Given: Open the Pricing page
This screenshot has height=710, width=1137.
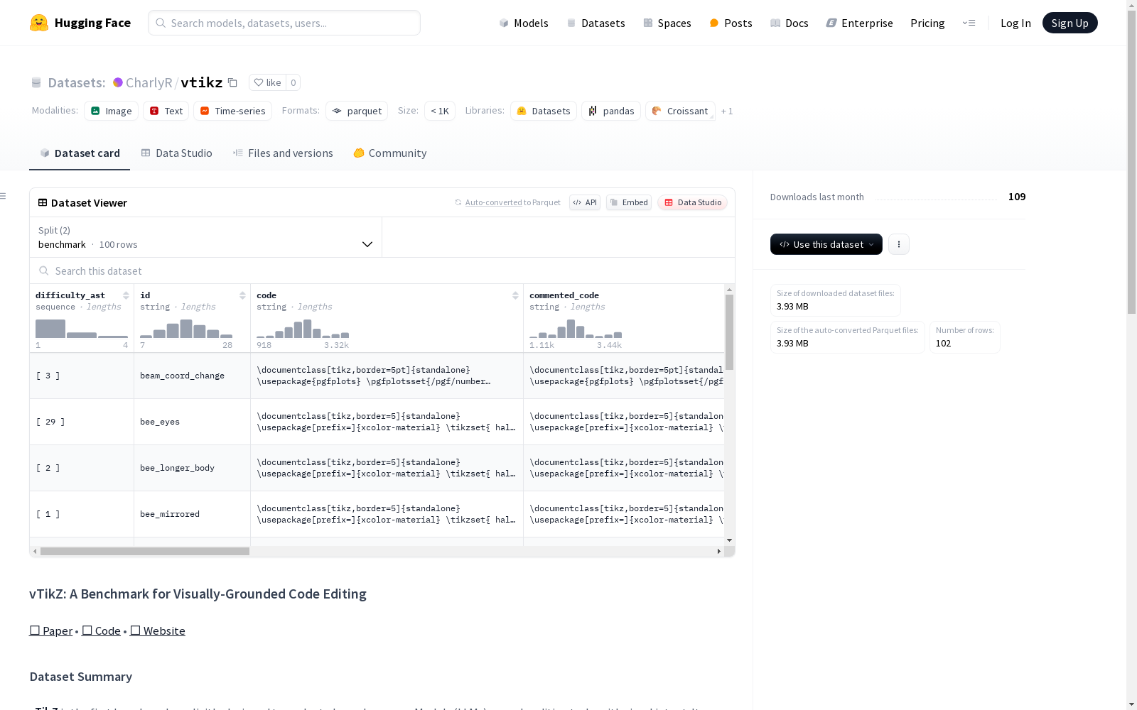Looking at the screenshot, I should pos(927,23).
